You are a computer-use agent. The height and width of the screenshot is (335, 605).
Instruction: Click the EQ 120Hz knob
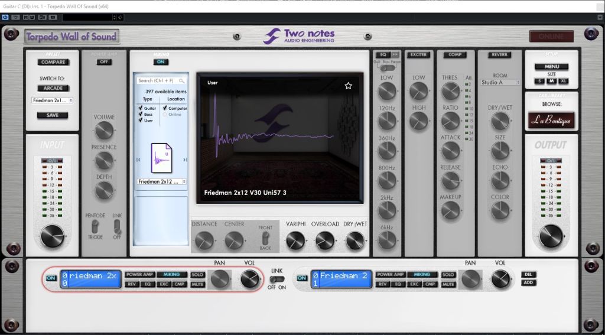point(386,121)
